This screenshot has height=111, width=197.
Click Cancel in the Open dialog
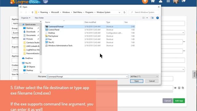coord(152,81)
